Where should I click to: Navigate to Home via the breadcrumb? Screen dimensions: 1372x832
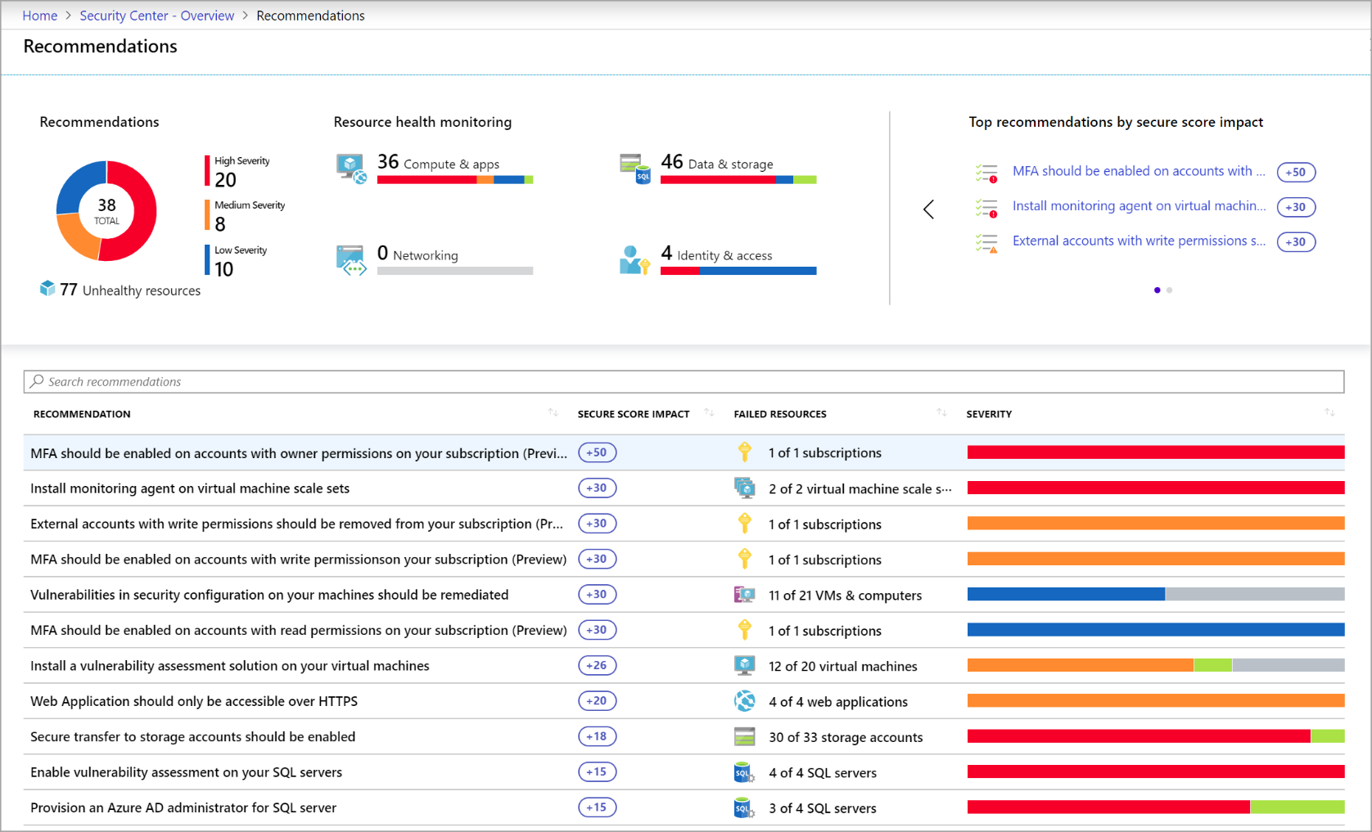(39, 15)
